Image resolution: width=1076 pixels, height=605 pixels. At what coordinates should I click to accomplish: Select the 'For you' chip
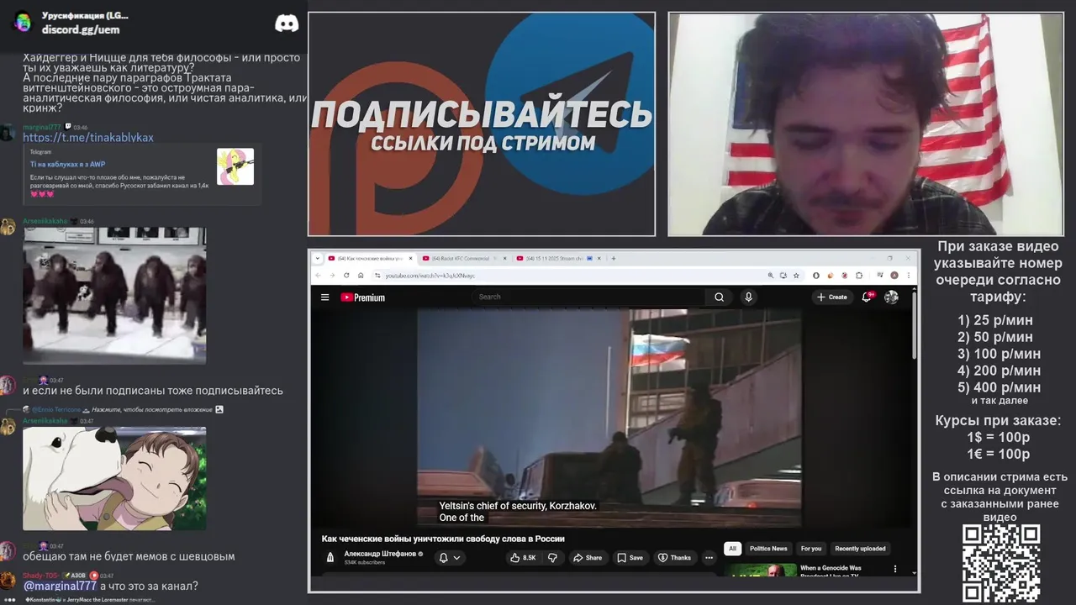[811, 549]
